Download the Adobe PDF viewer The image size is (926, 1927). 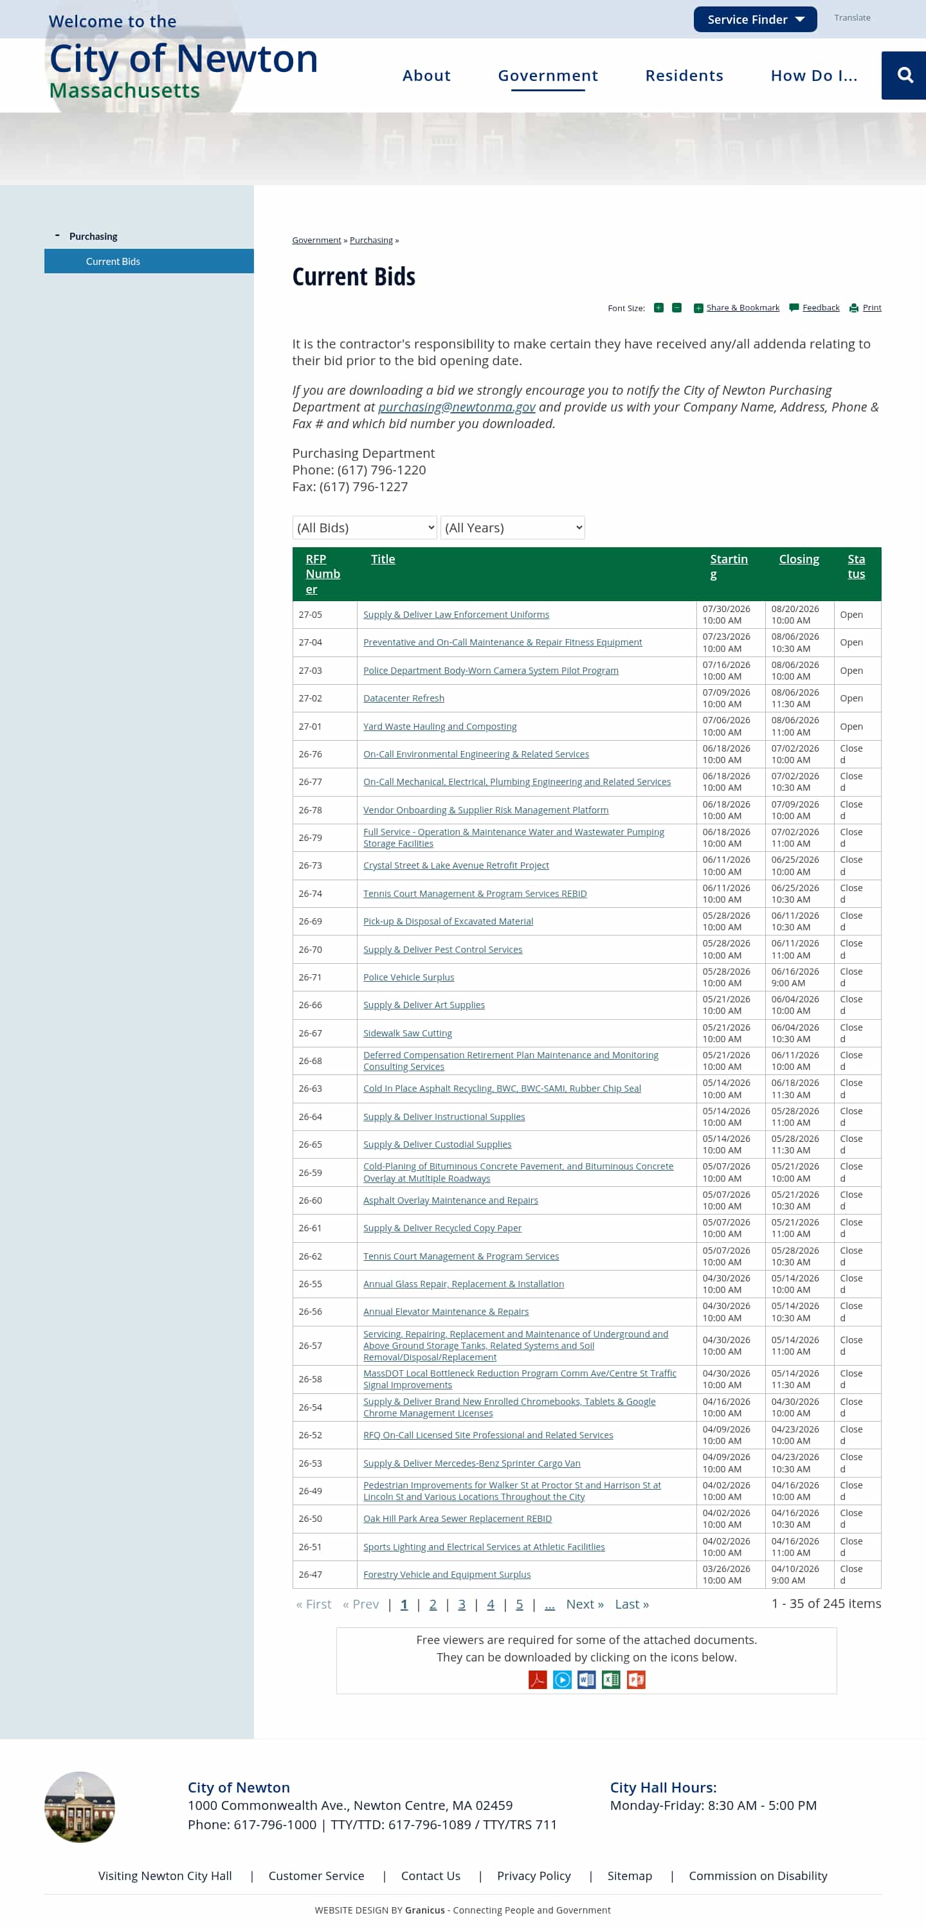tap(538, 1679)
